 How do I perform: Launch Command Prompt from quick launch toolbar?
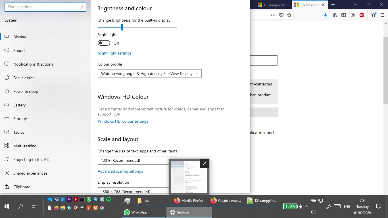[82, 200]
